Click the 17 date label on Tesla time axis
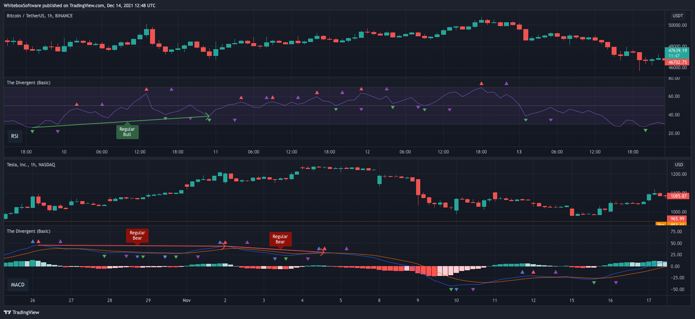695x319 pixels. 649,300
